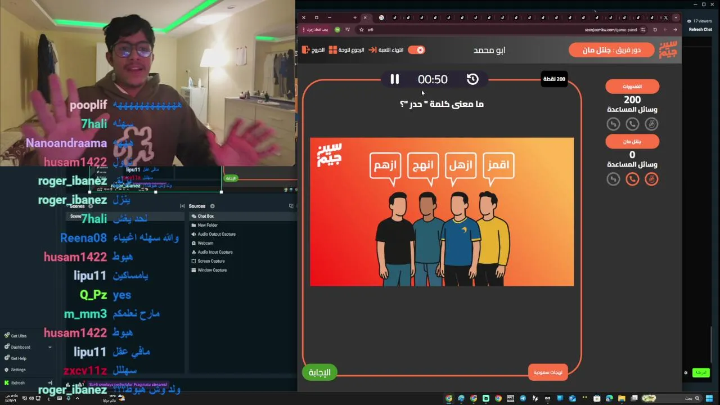The width and height of the screenshot is (720, 405).
Task: Click the جنتل مان team name badge
Action: [632, 142]
